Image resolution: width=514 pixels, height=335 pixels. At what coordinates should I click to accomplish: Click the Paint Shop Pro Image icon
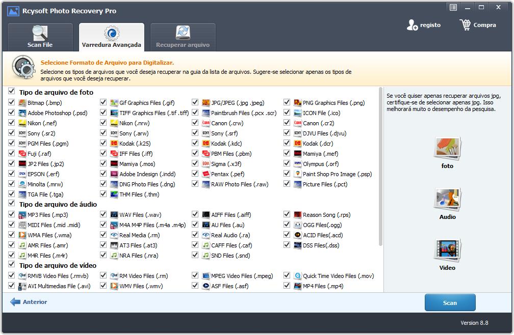point(298,174)
